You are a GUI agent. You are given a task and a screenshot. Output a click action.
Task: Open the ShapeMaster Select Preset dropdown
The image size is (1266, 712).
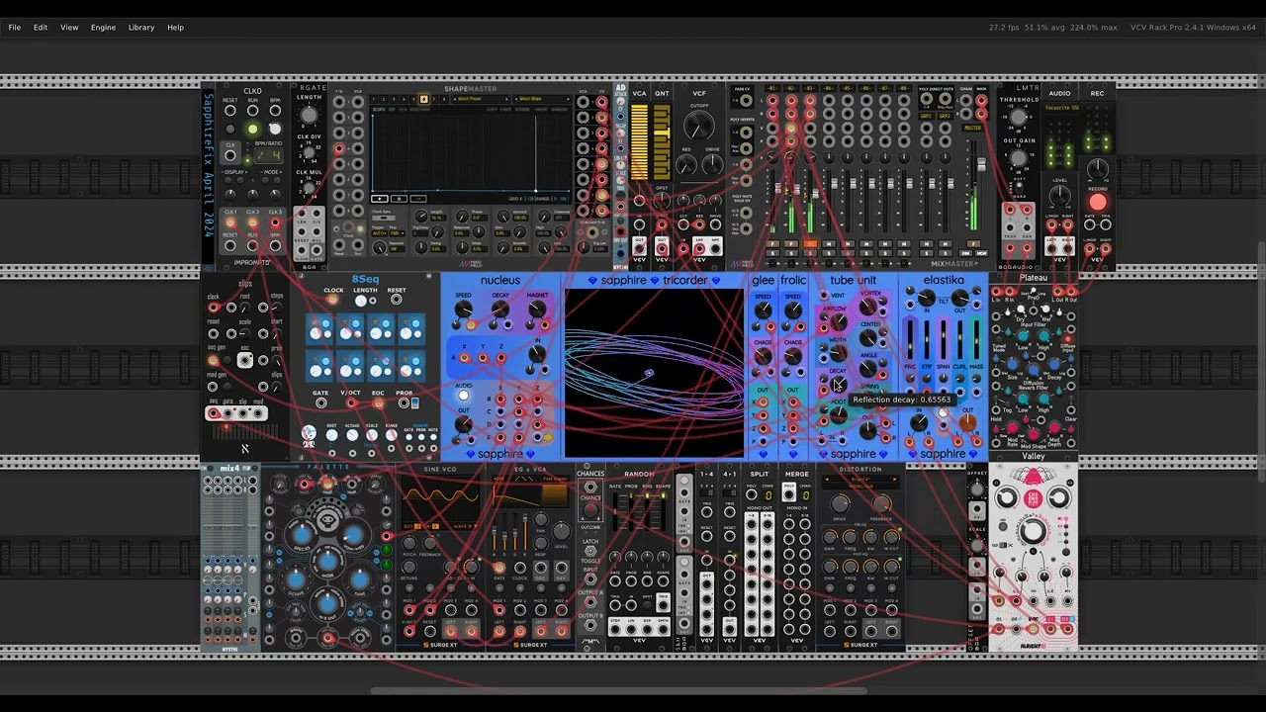(480, 99)
